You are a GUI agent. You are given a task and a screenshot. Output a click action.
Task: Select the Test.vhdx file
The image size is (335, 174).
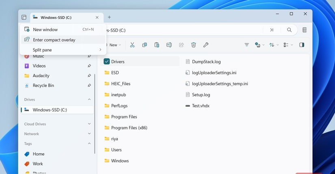point(201,106)
